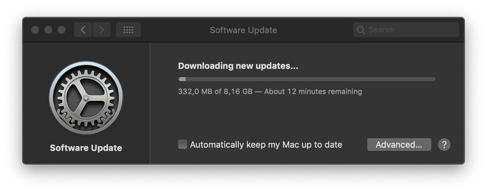Click the Software Update window title
The width and height of the screenshot is (487, 192).
pyautogui.click(x=243, y=30)
